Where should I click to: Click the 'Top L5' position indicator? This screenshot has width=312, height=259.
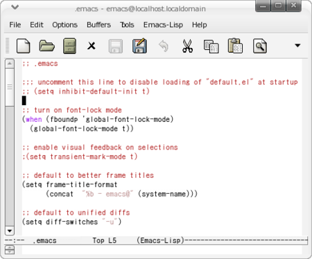coord(105,240)
